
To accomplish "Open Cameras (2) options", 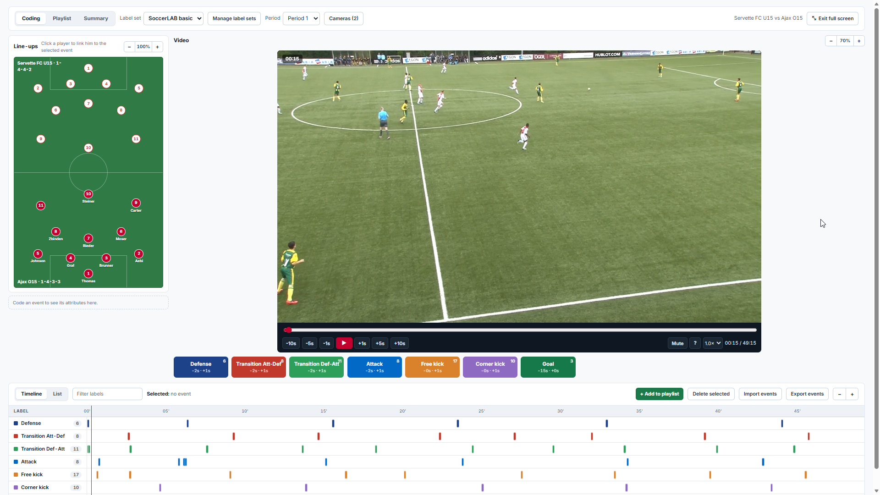I will [x=343, y=18].
